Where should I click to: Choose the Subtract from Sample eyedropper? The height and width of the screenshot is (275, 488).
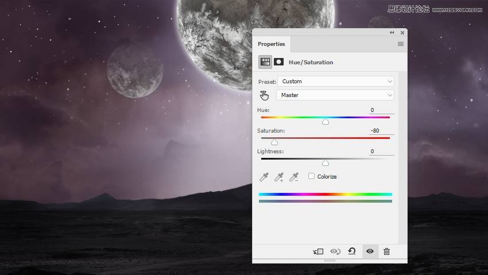(x=294, y=177)
